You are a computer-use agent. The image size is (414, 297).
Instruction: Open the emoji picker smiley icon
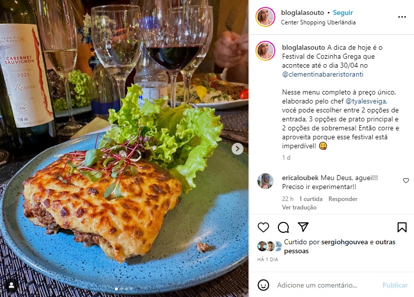point(263,285)
